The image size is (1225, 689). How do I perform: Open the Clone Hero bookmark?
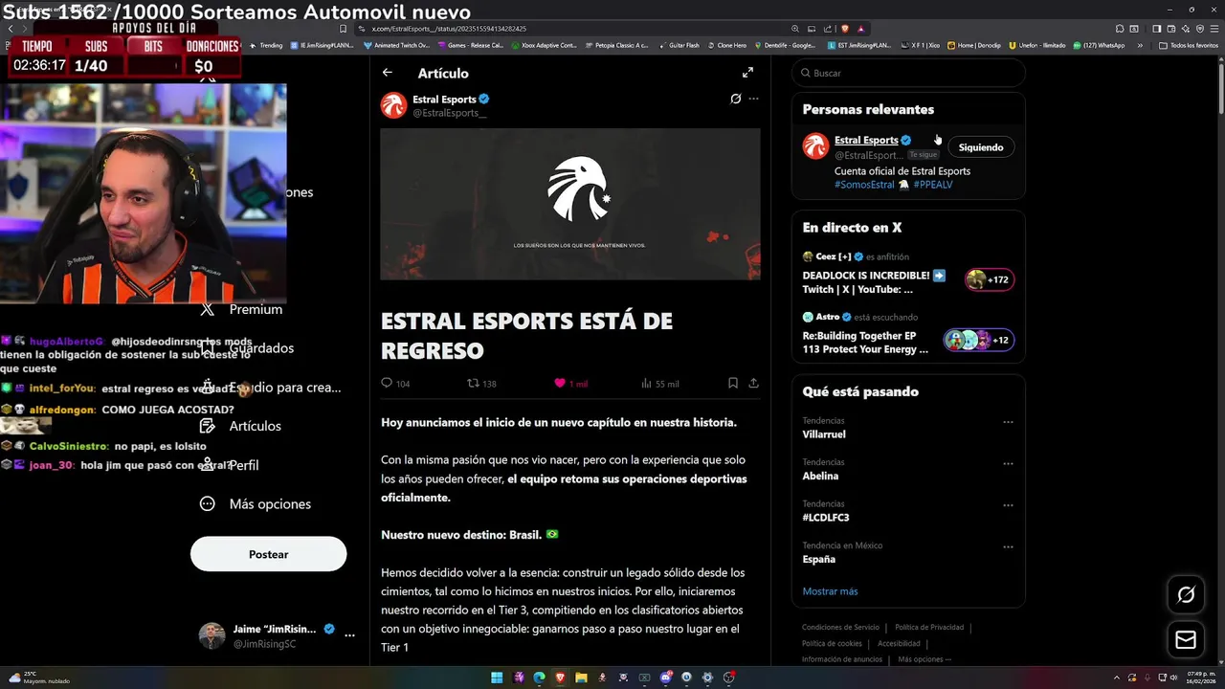(726, 45)
